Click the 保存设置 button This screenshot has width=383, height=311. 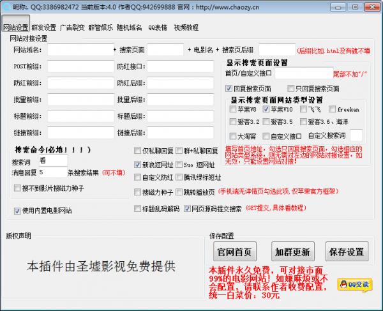347,250
